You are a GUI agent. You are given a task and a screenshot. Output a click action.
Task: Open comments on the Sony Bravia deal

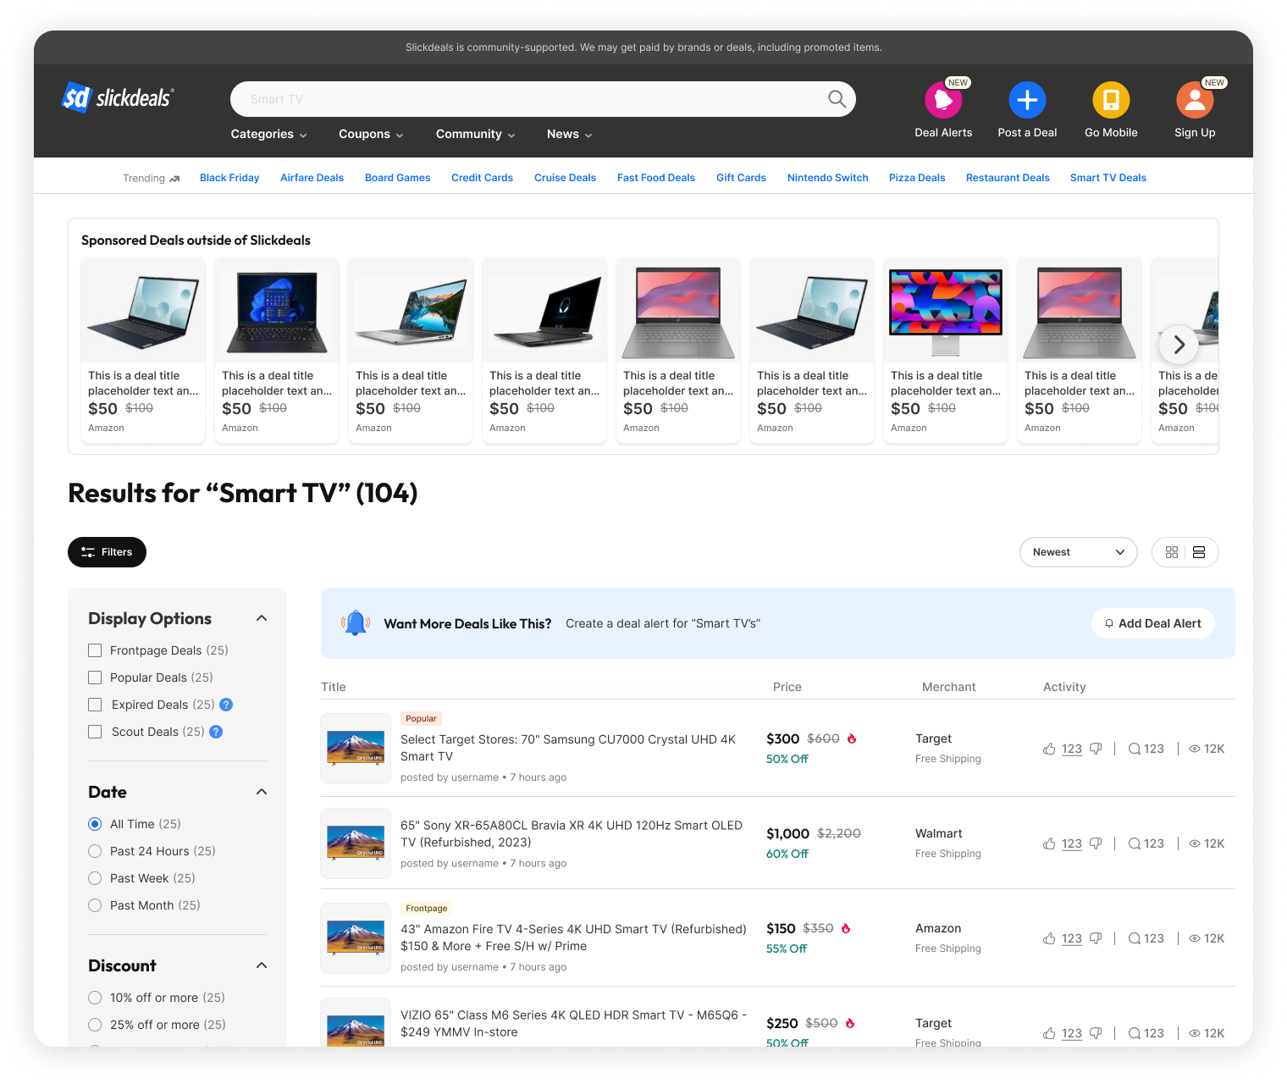pos(1146,843)
